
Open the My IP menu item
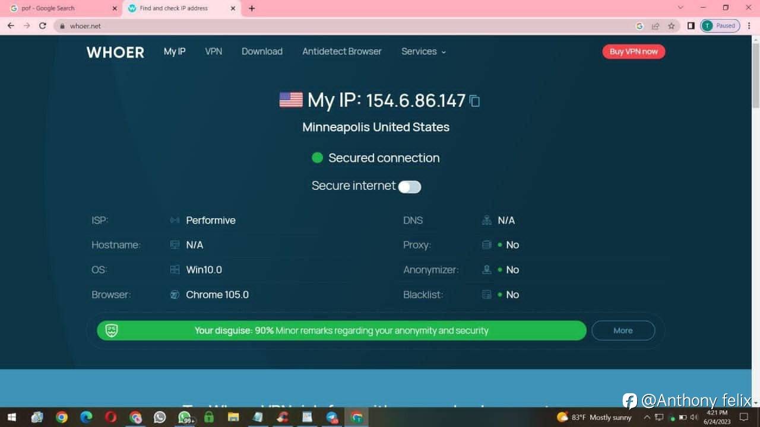(x=175, y=52)
